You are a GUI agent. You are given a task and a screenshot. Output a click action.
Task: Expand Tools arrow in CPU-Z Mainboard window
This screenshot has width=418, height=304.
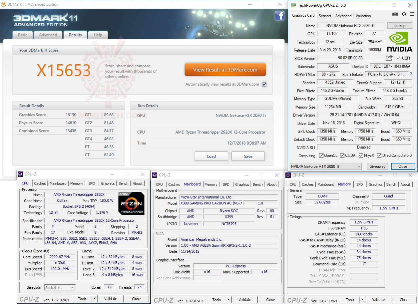228,300
